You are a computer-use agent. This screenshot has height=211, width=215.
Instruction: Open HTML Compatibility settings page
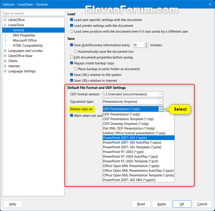[x=28, y=45]
